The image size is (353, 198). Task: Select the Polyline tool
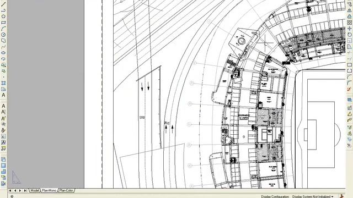click(x=3, y=10)
